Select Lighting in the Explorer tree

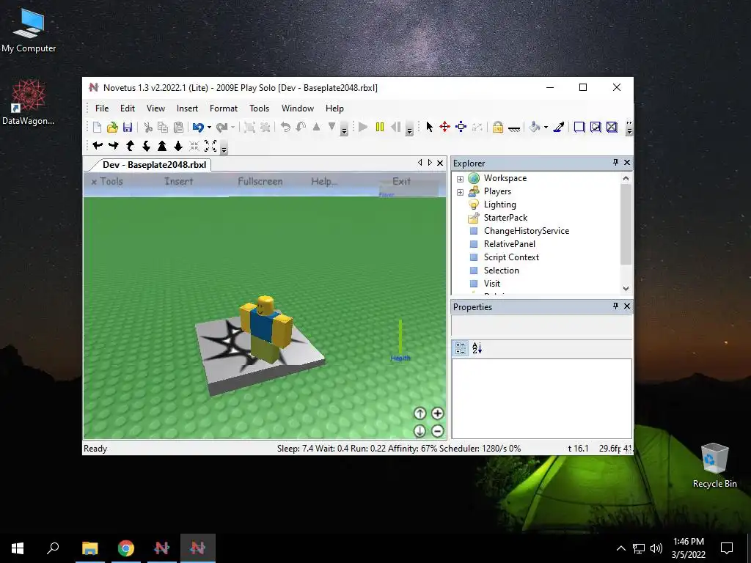pyautogui.click(x=499, y=205)
